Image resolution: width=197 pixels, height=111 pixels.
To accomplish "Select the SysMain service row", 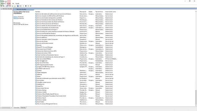I will 76,71.
